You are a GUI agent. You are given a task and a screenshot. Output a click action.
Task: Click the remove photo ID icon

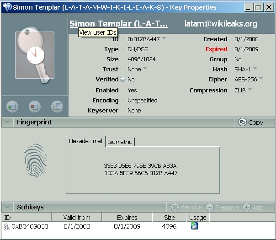35,107
